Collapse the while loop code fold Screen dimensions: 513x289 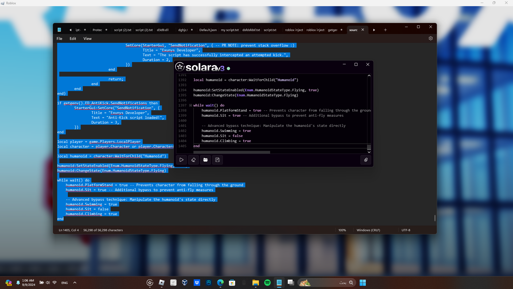click(x=191, y=105)
